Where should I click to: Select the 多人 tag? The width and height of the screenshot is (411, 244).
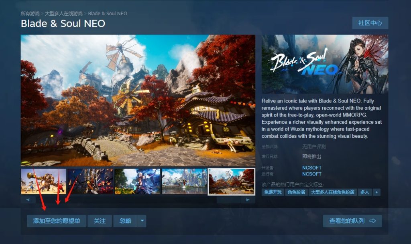coord(365,192)
